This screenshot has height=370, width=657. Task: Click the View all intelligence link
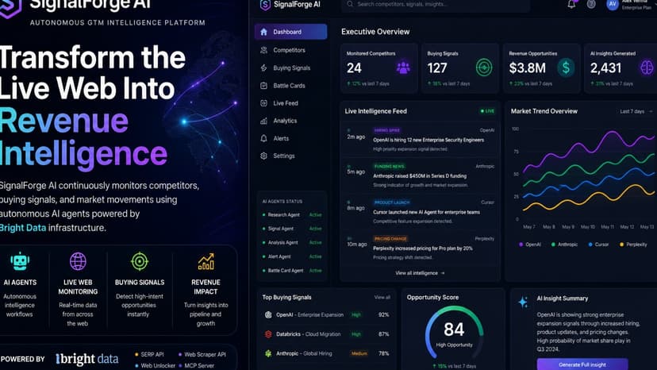click(420, 273)
